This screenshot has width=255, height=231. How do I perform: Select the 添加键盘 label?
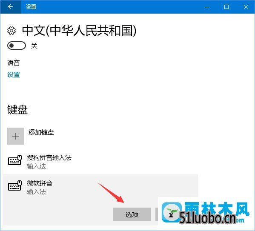(x=41, y=132)
